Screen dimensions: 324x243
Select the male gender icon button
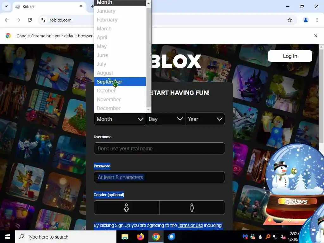192,208
